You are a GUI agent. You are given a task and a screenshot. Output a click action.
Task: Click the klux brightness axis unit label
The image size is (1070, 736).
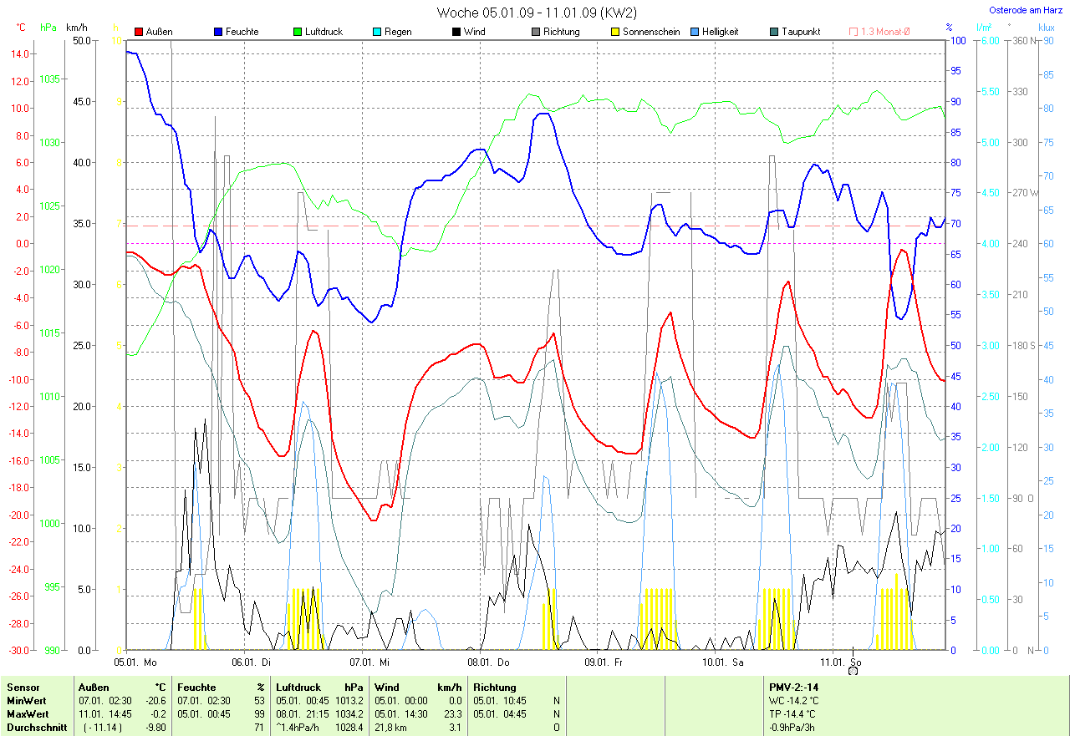[x=1046, y=28]
